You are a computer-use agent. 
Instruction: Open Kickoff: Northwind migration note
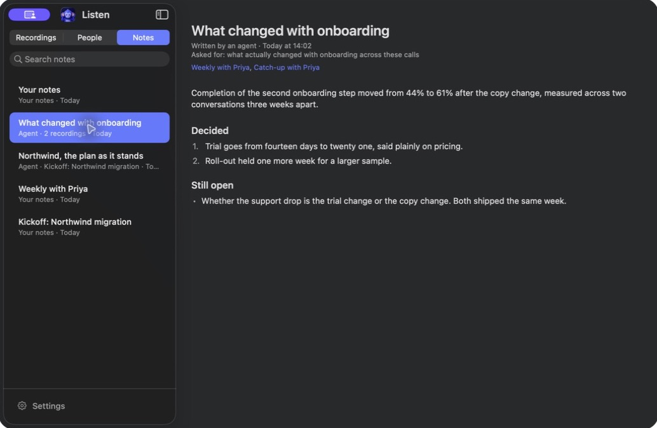90,227
